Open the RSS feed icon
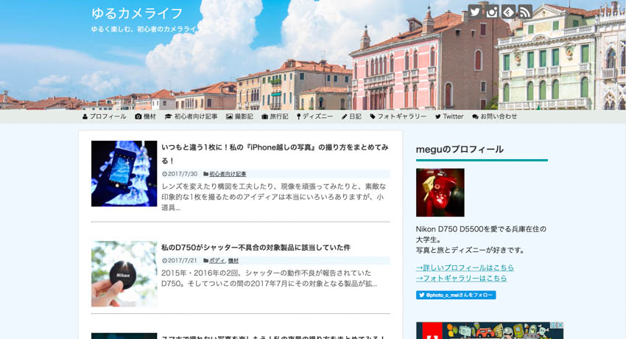The image size is (626, 339). coord(525,12)
